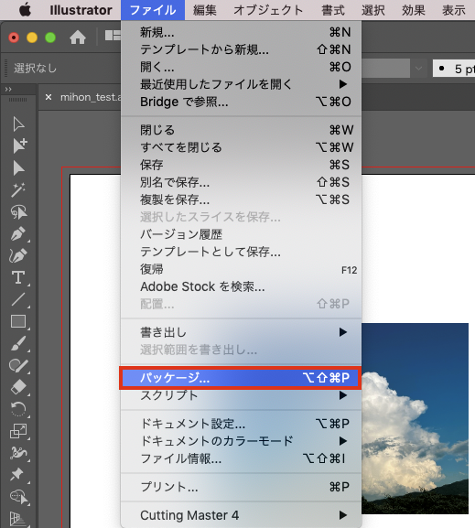Image resolution: width=475 pixels, height=528 pixels.
Task: Choose テンプレートから新規...
Action: pyautogui.click(x=241, y=49)
